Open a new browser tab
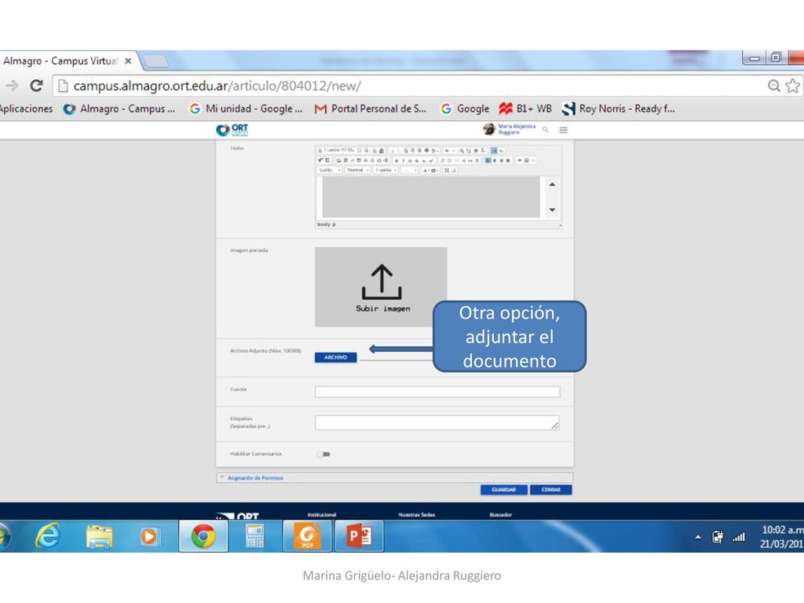 (155, 61)
